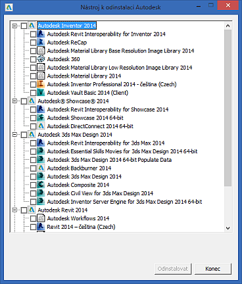
Task: Click the Inventor Professional 2014 orange icon
Action: tap(41, 84)
